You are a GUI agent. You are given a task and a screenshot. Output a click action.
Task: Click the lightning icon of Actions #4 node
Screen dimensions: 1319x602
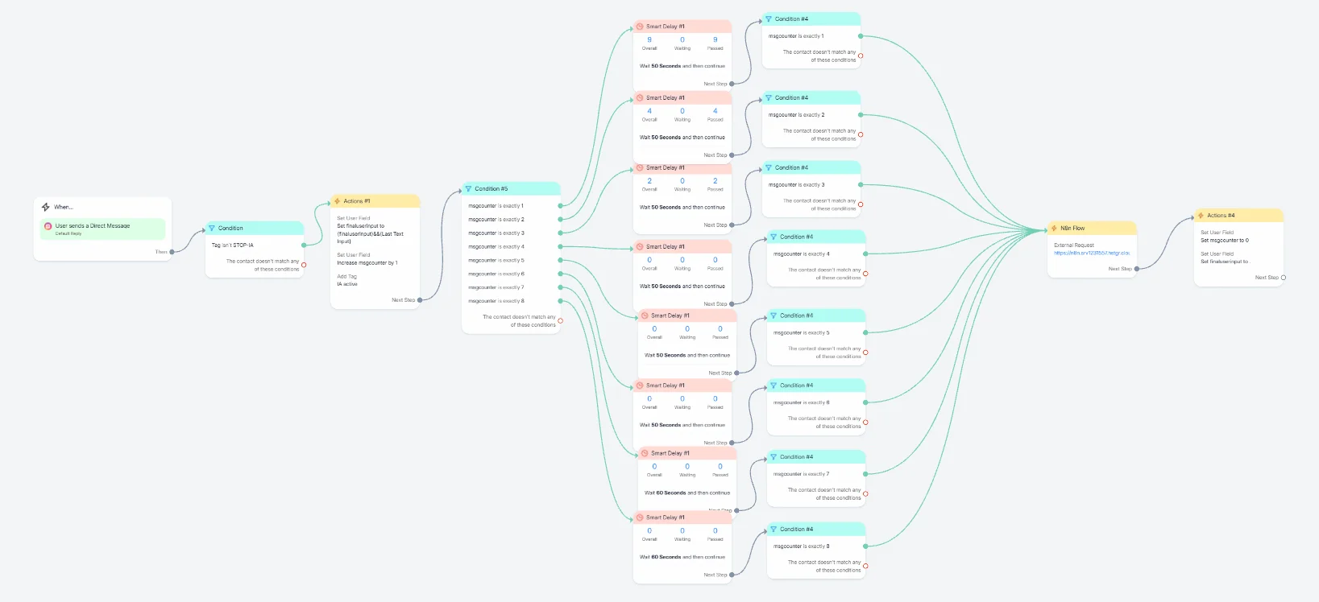point(1201,216)
